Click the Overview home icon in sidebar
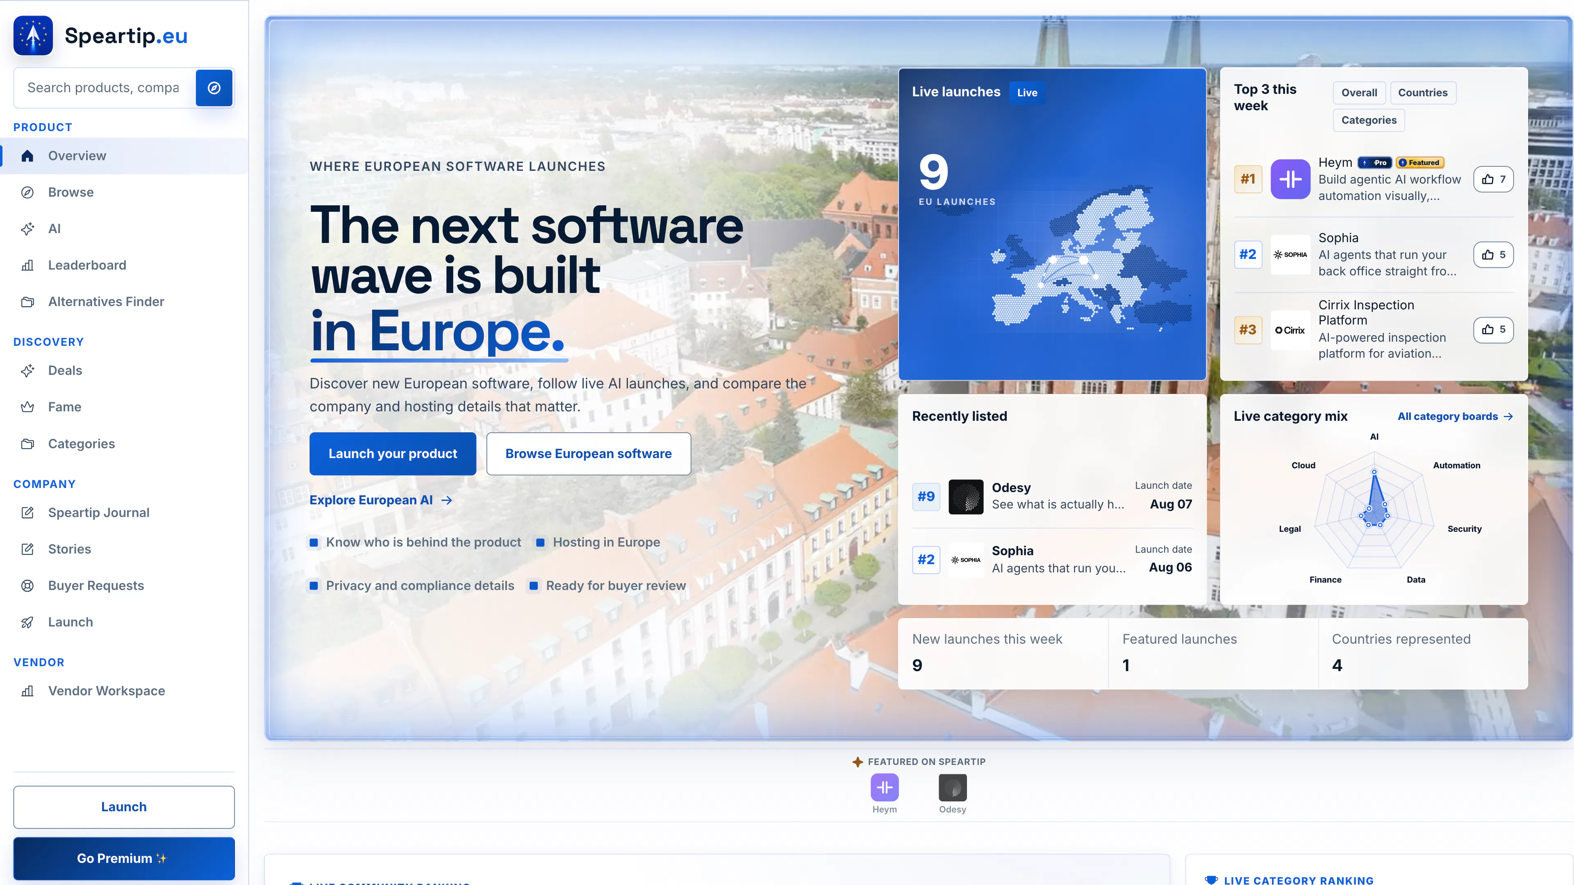The image size is (1574, 885). coord(27,156)
